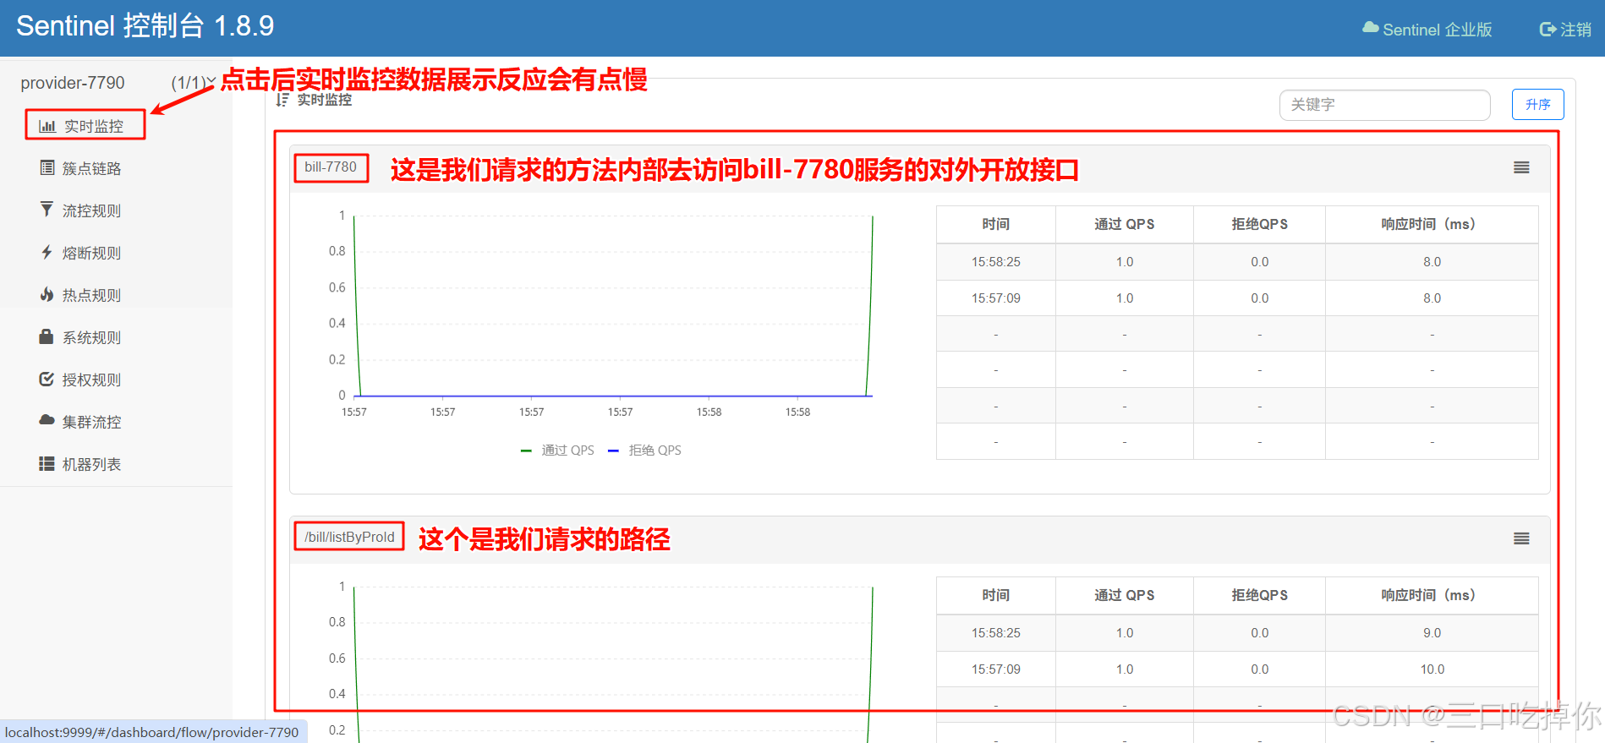The width and height of the screenshot is (1605, 743).
Task: Click the 热点规则 flame icon
Action: pos(47,294)
